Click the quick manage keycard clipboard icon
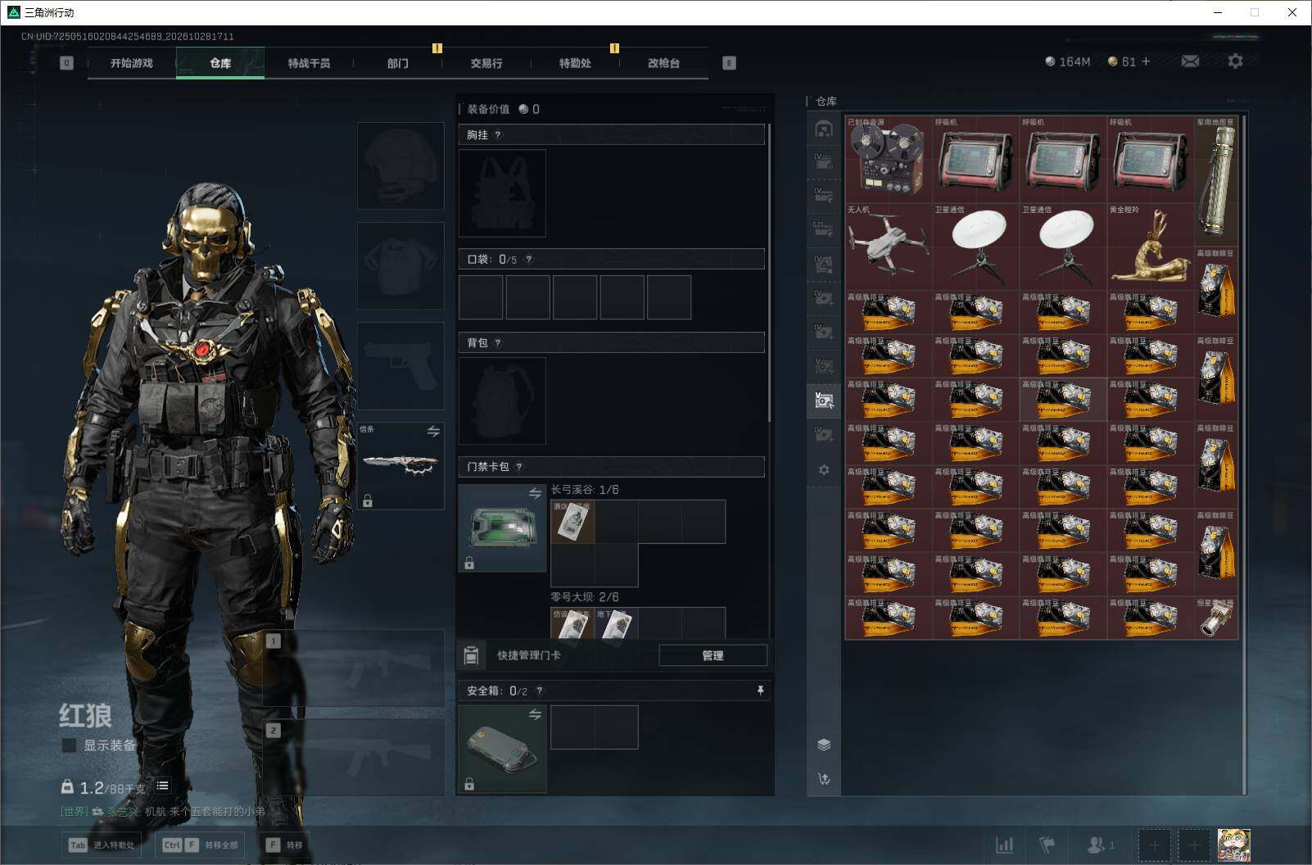 pos(471,655)
